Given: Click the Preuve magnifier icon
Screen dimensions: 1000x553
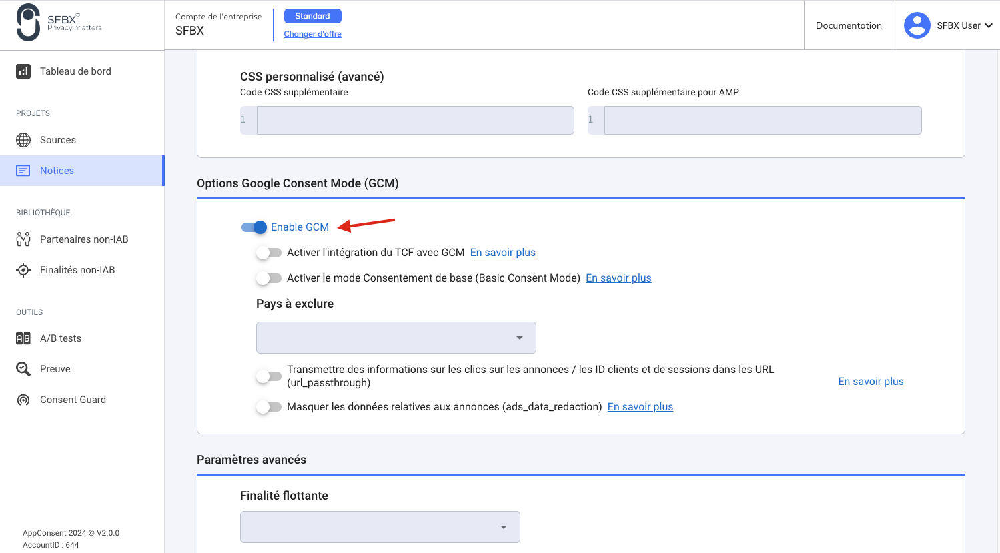Looking at the screenshot, I should 24,368.
